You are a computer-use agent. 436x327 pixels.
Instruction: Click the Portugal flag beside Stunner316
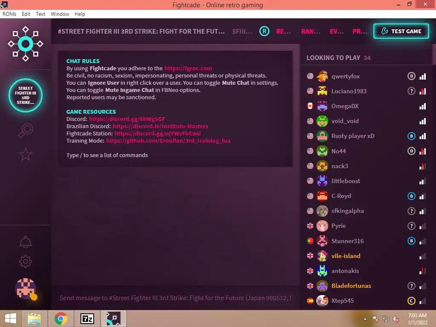tap(310, 241)
